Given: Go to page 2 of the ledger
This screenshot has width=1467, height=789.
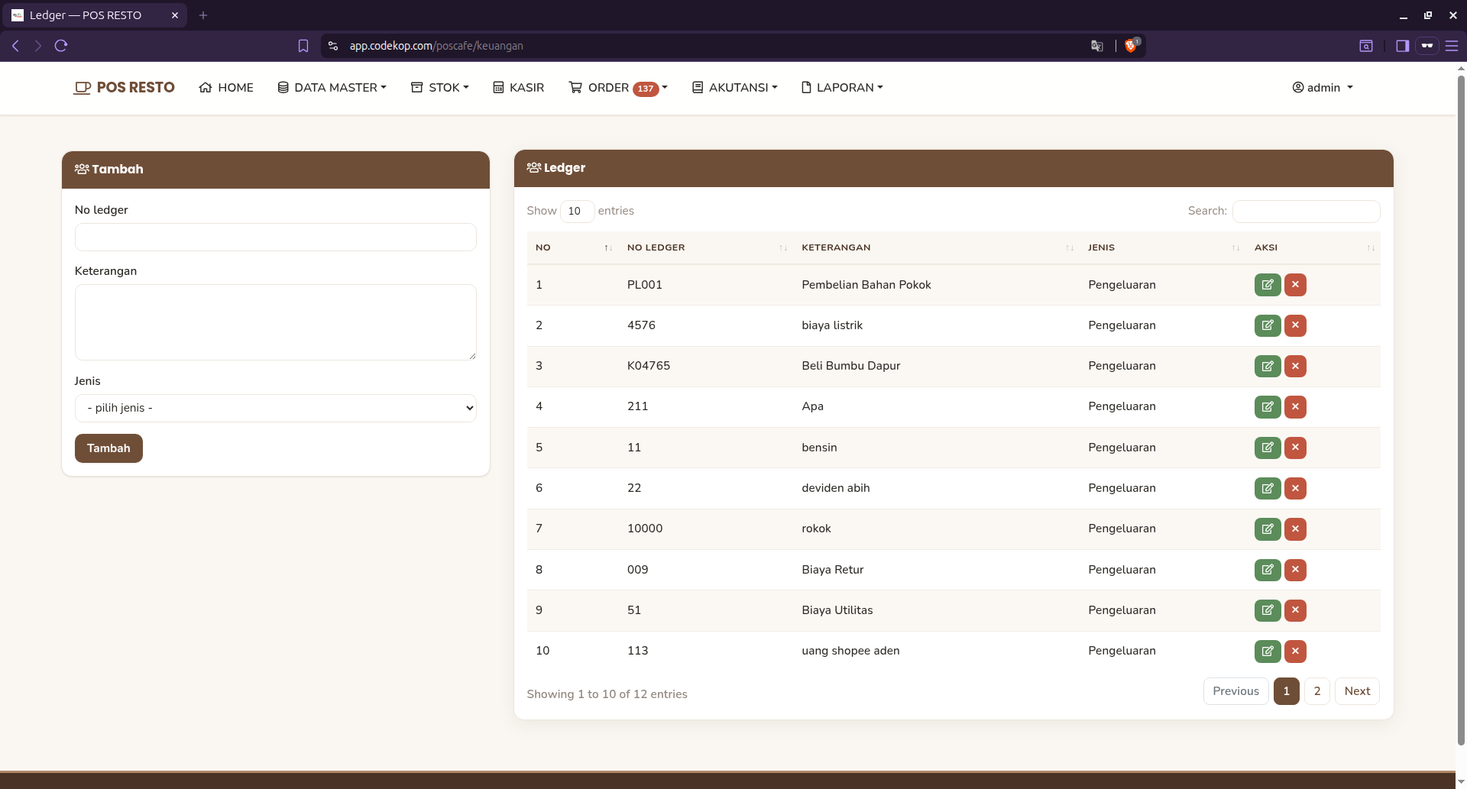Looking at the screenshot, I should coord(1317,691).
